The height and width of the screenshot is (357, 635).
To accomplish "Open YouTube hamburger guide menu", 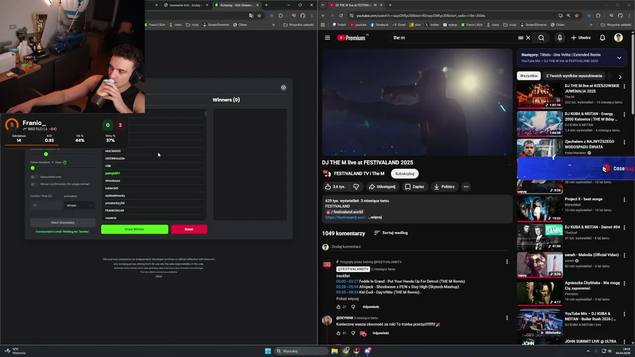I will [327, 38].
